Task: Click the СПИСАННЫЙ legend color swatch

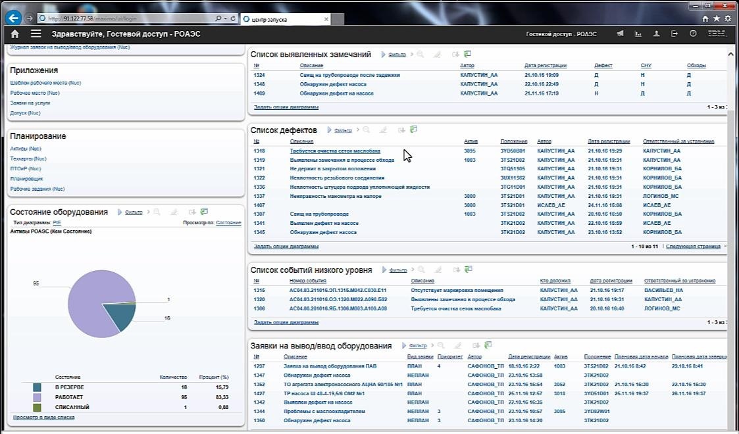Action: tap(37, 407)
